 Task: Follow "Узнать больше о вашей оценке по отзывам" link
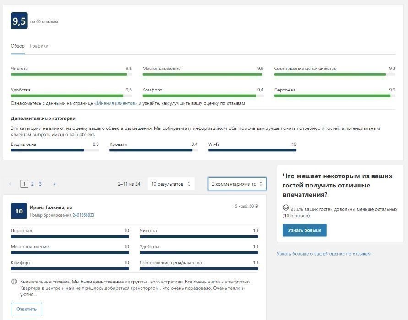point(324,254)
